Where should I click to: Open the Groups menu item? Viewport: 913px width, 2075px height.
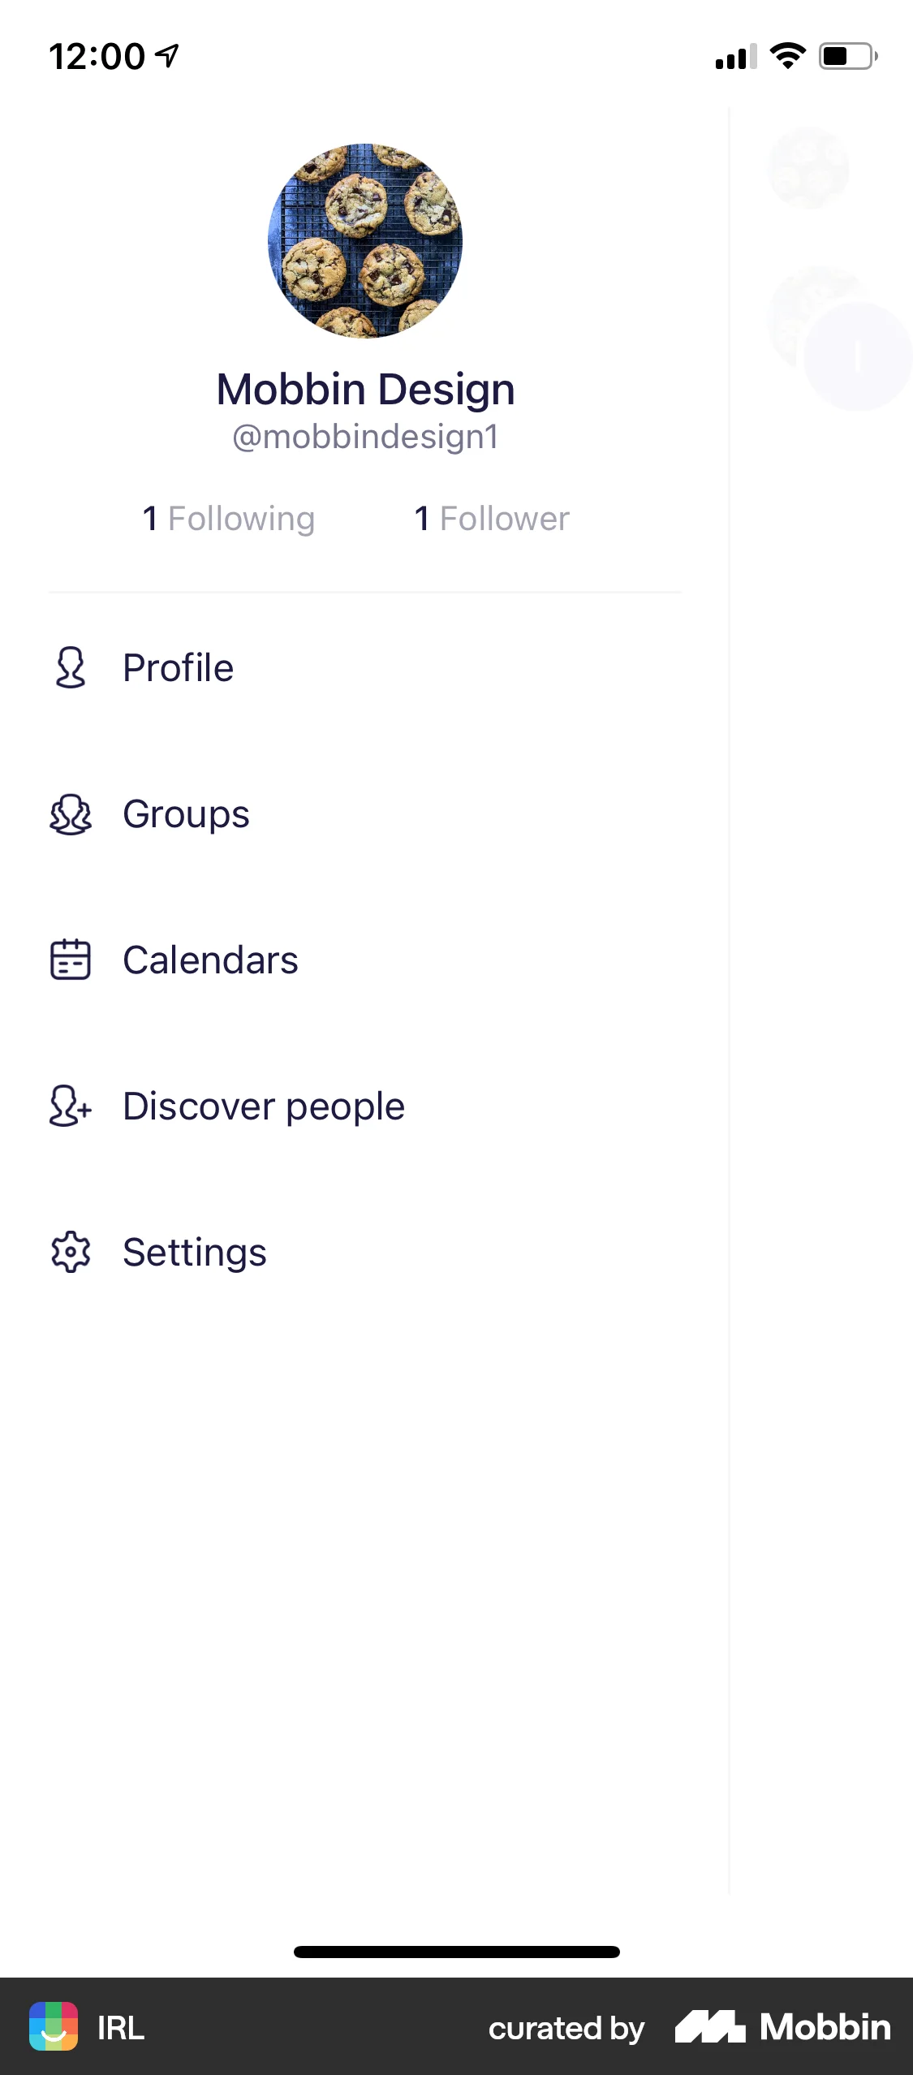(186, 814)
